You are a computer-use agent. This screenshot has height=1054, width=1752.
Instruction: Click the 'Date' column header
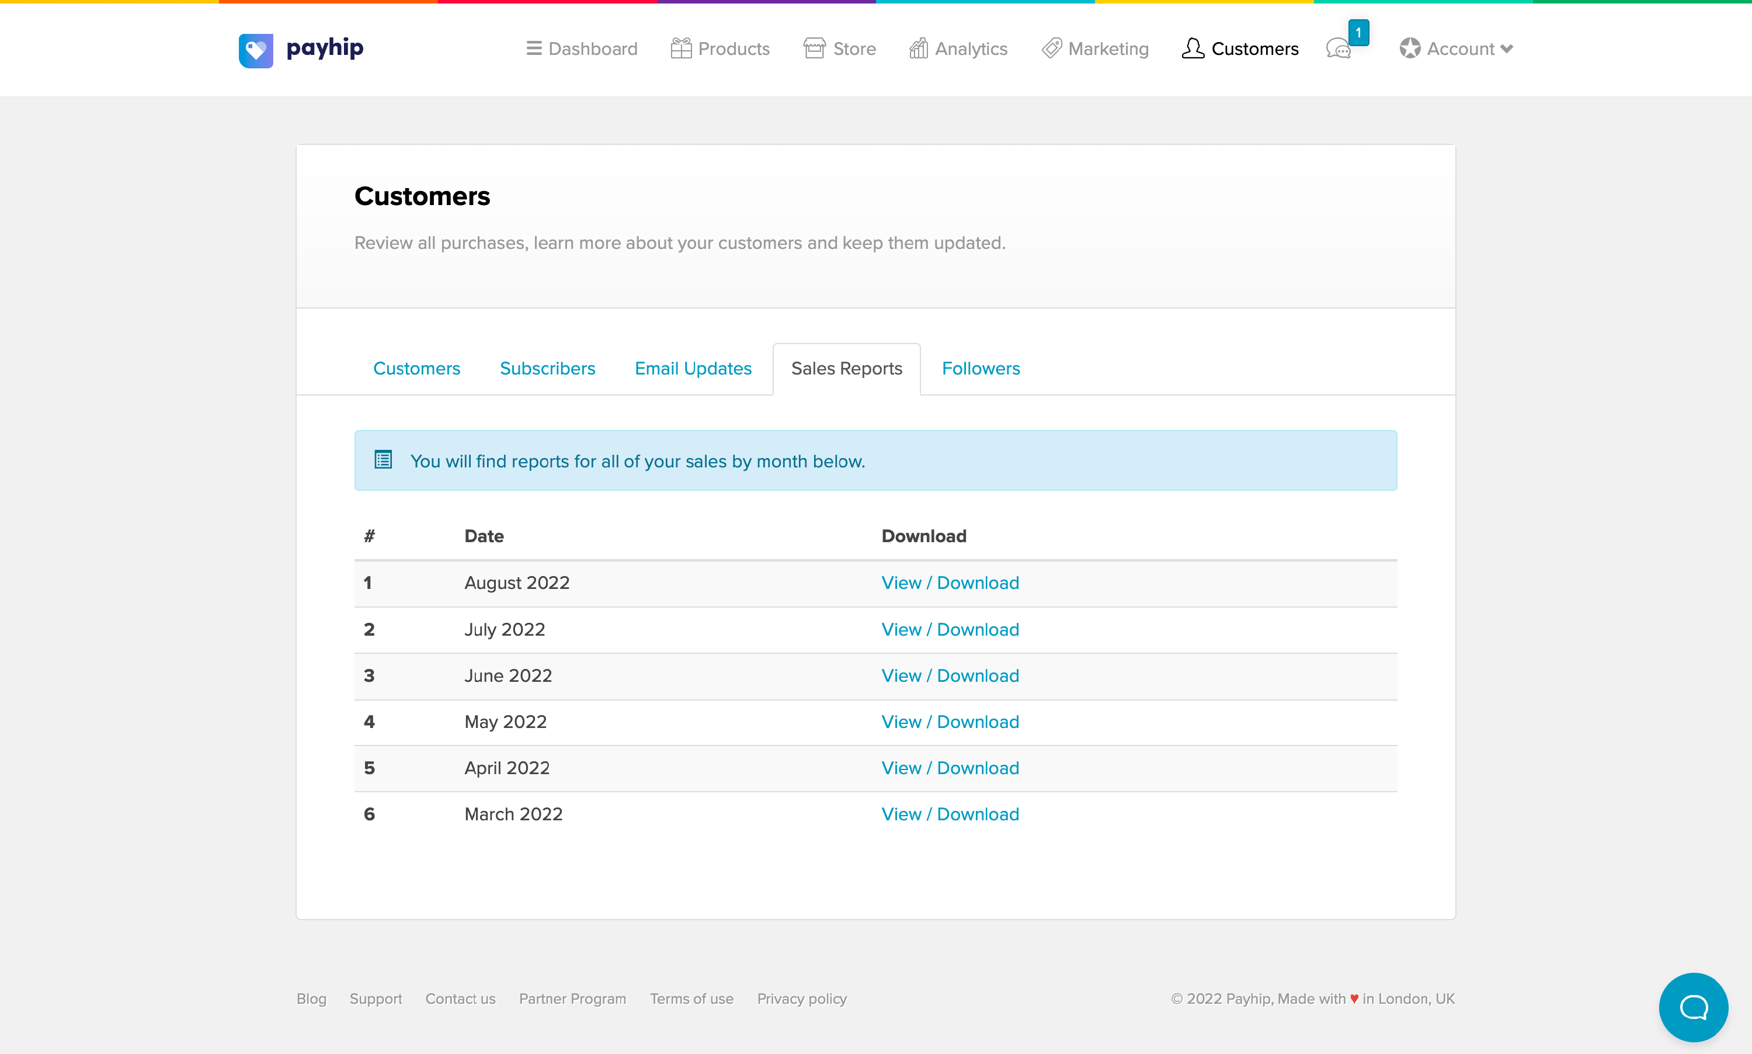pyautogui.click(x=484, y=536)
